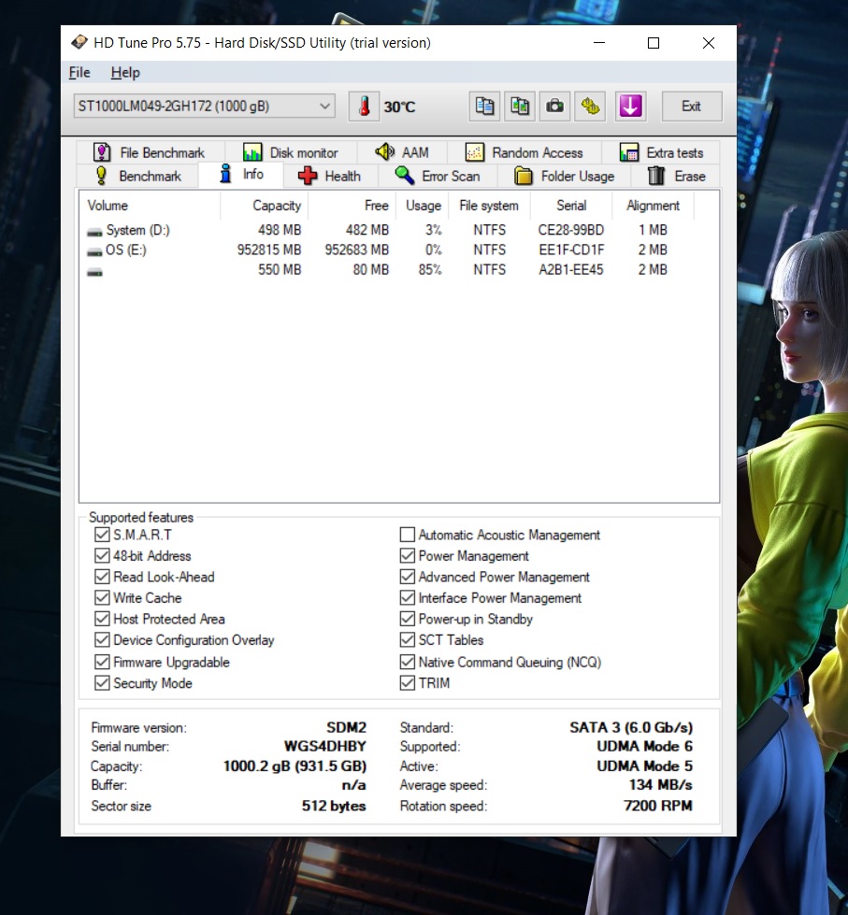Select the Info tab
Viewport: 848px width, 915px height.
click(241, 175)
